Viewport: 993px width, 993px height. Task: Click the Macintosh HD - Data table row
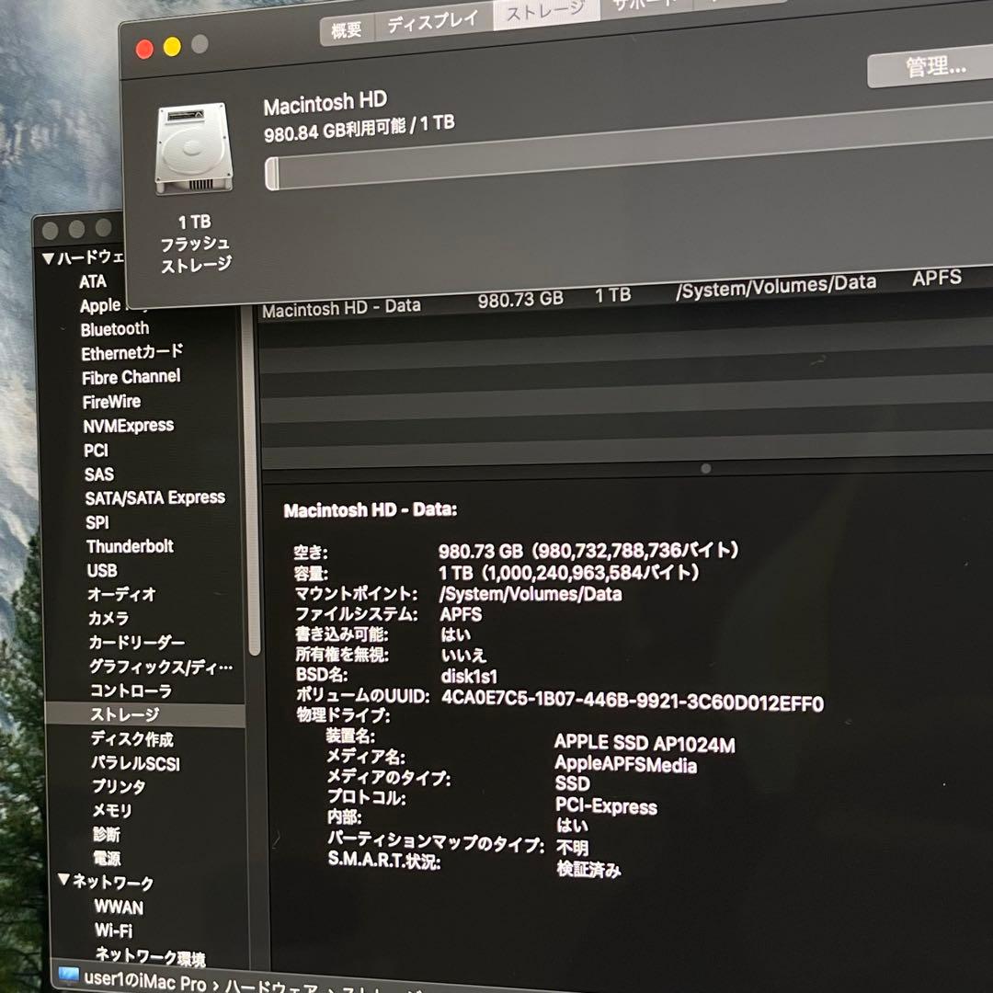pos(626,295)
